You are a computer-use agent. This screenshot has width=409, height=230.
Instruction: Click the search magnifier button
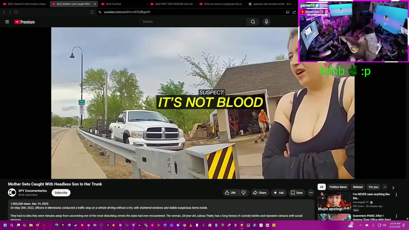pos(253,22)
